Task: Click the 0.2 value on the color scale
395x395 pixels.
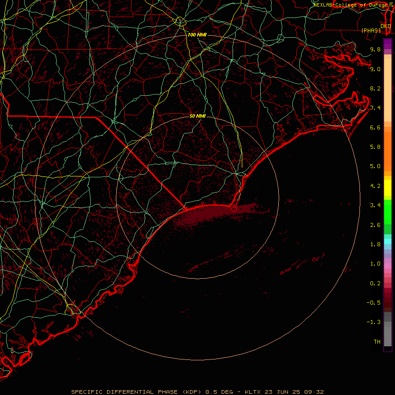Action: [x=375, y=283]
